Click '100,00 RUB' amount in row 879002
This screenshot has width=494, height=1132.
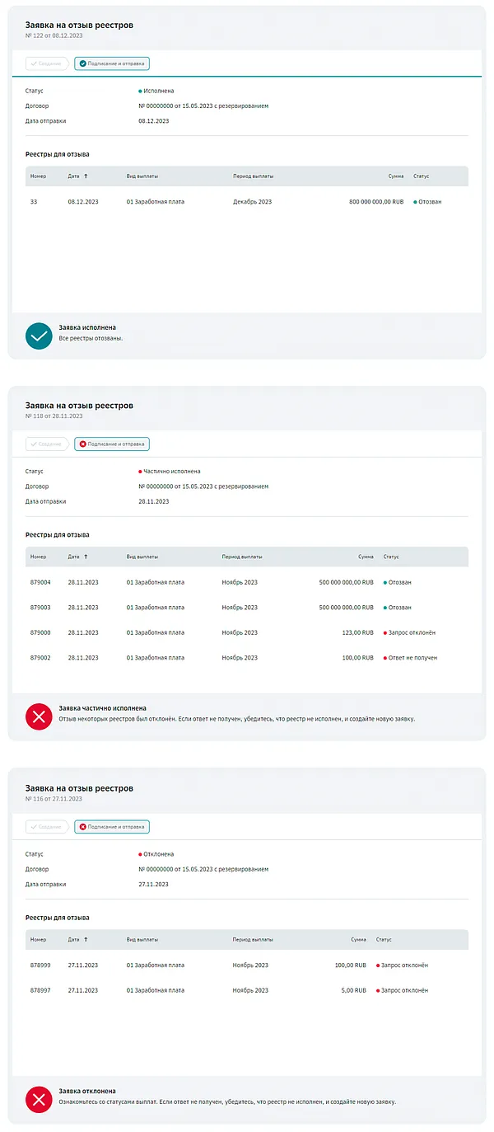pos(357,658)
